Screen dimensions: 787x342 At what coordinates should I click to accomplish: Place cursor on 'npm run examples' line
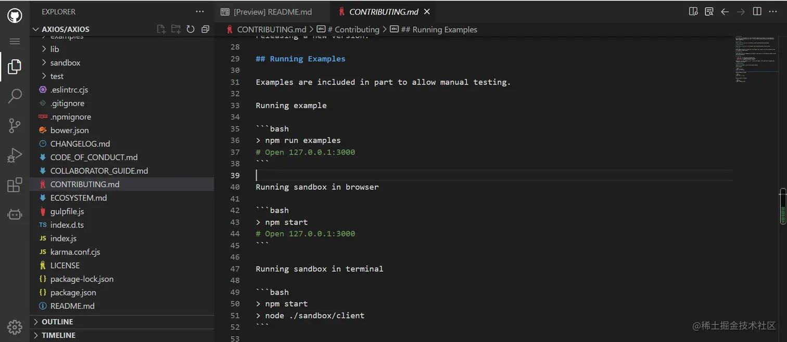298,140
